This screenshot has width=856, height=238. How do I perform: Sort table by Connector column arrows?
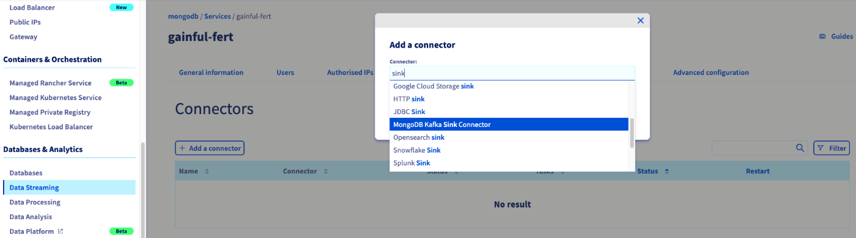click(x=326, y=171)
